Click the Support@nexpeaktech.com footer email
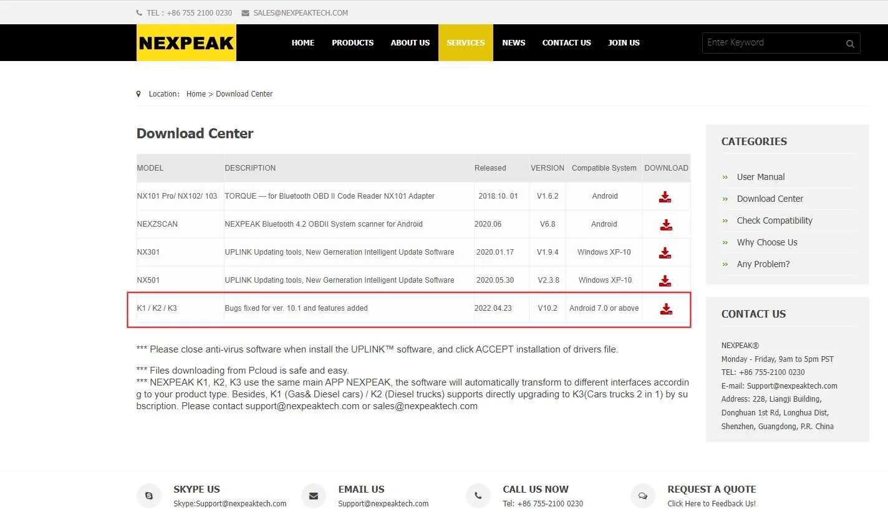This screenshot has height=525, width=888. 384,504
